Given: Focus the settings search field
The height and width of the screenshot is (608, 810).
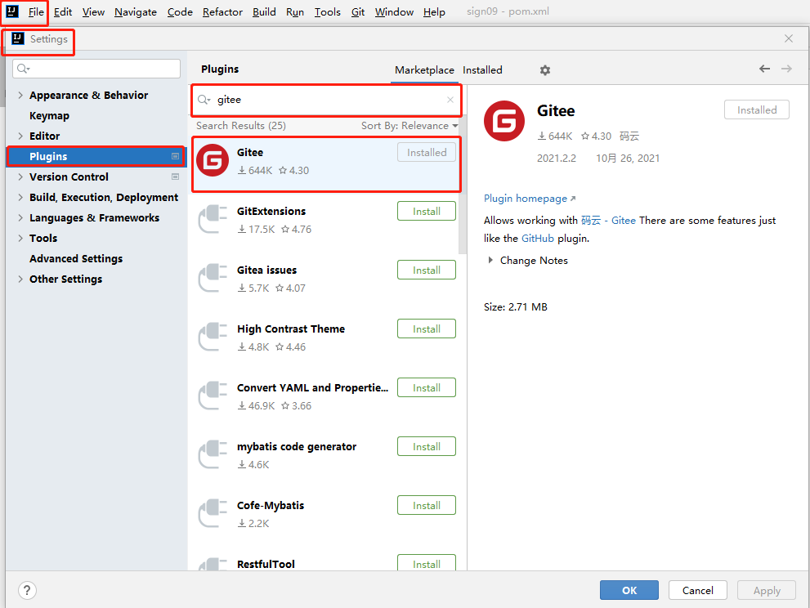Looking at the screenshot, I should click(96, 69).
